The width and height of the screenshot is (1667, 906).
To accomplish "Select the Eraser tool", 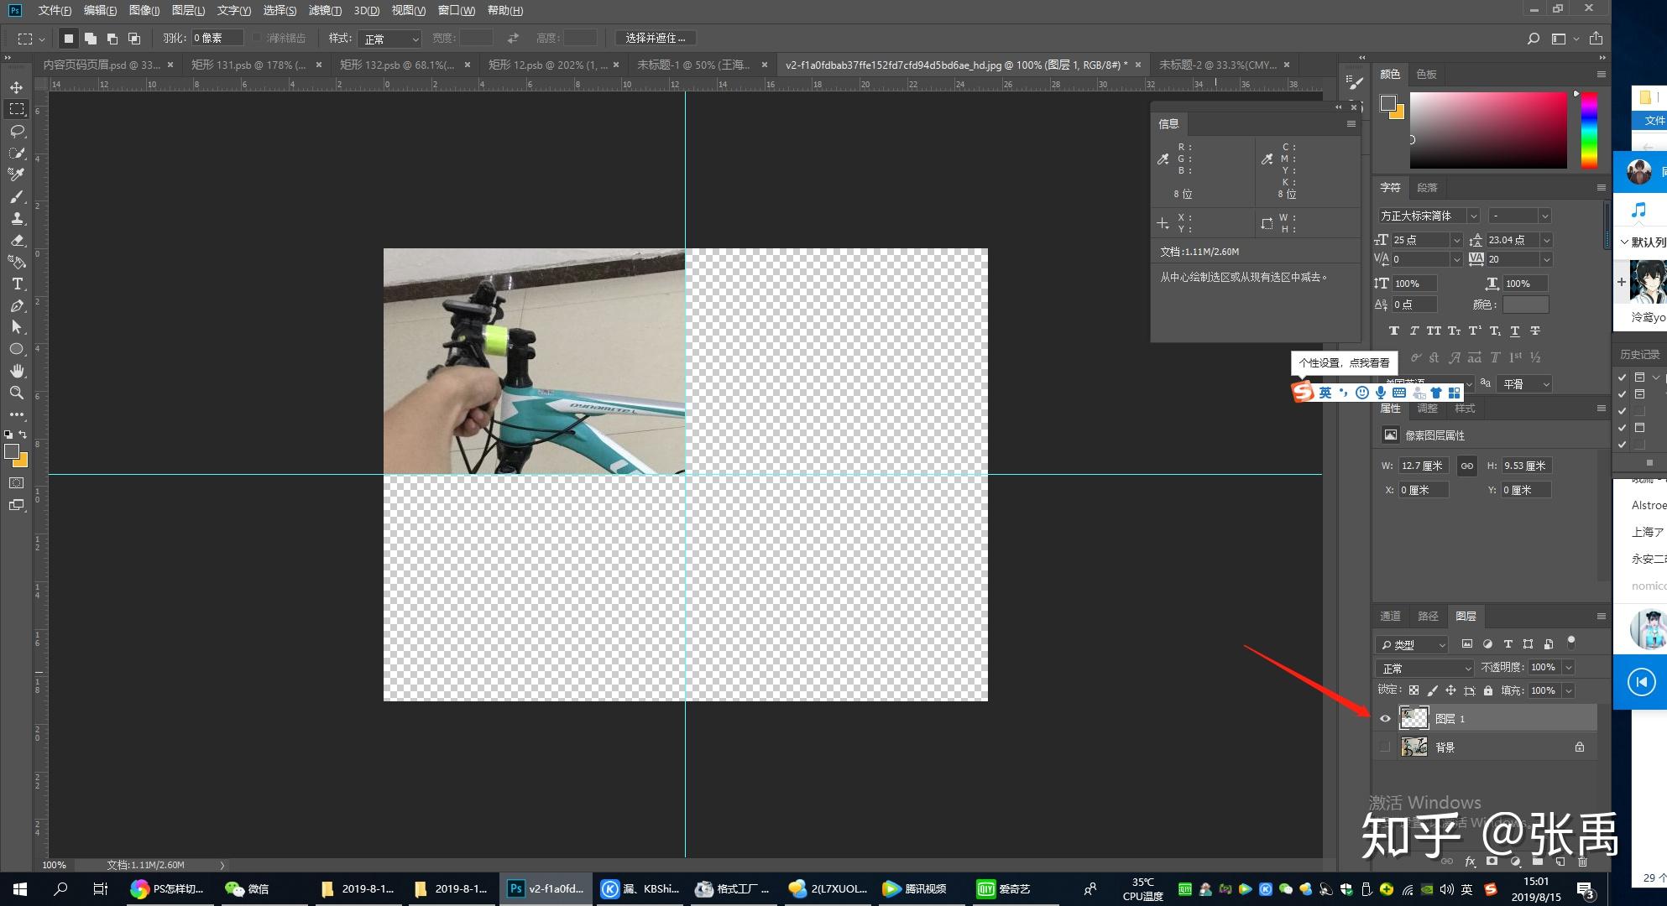I will 16,241.
